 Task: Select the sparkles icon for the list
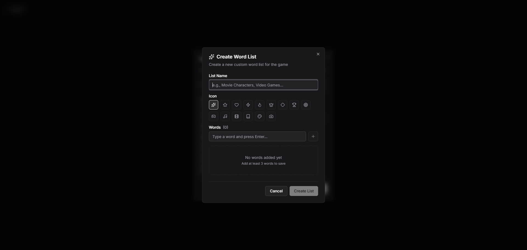click(214, 105)
